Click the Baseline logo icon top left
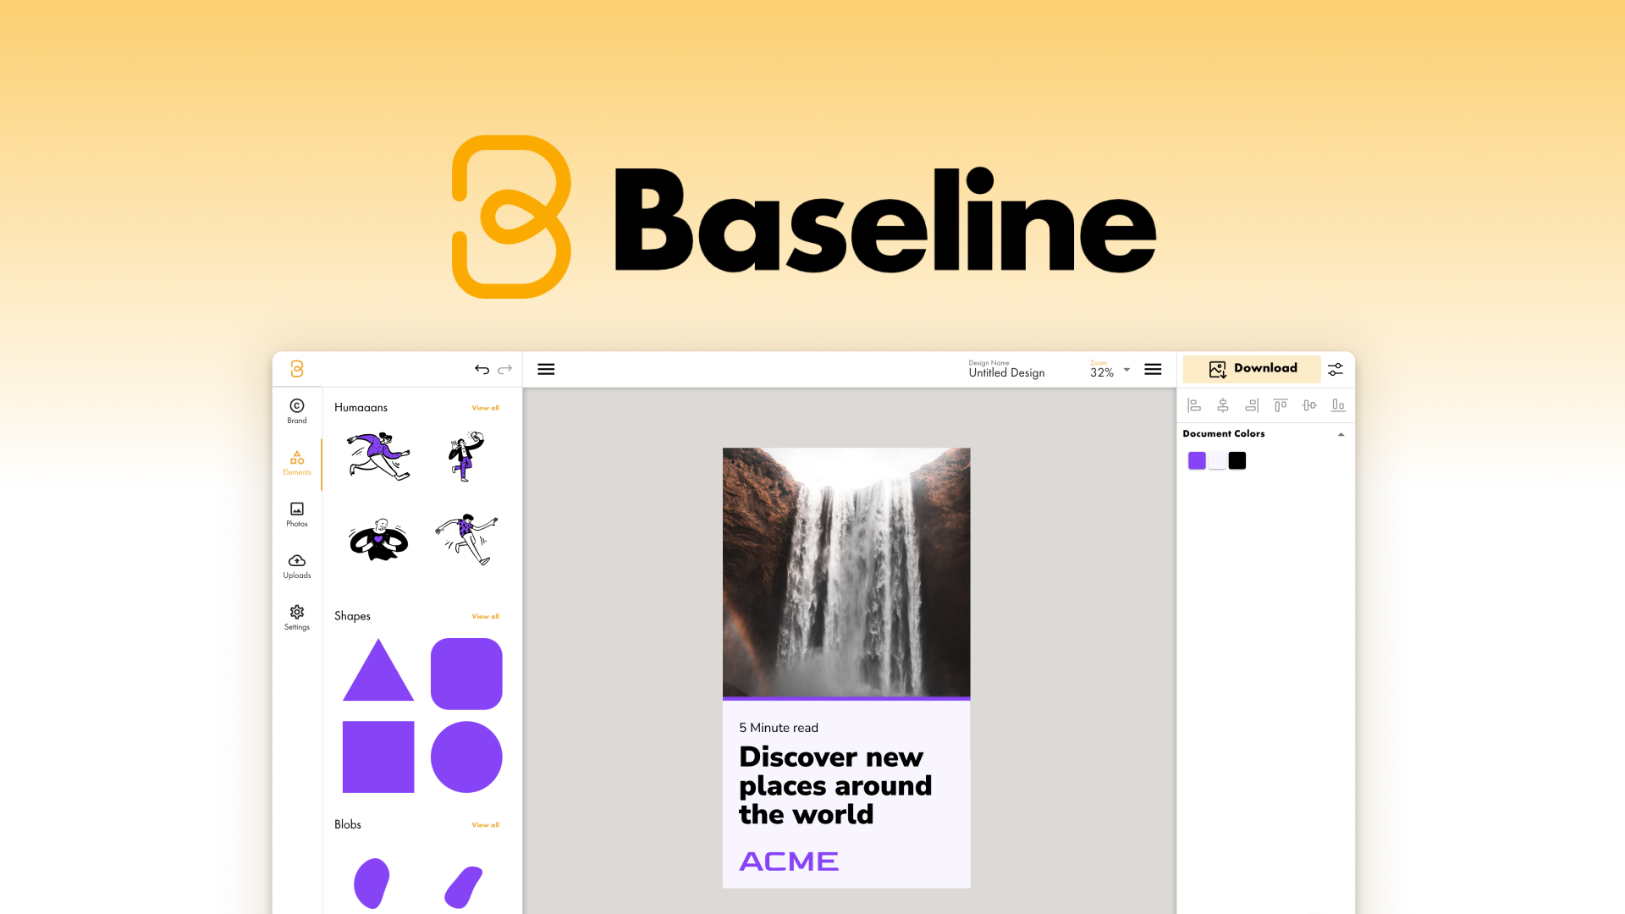 coord(295,368)
